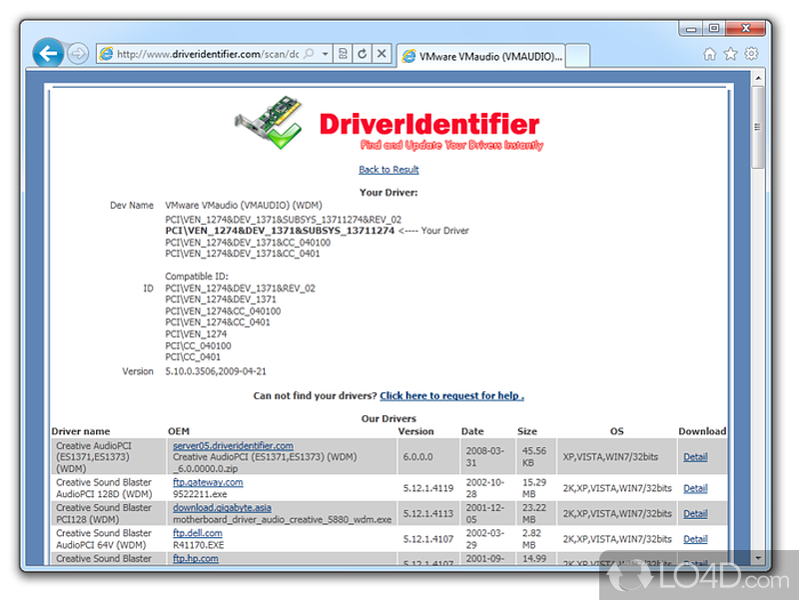
Task: Click the vertical scrollbar down arrow
Action: click(758, 557)
